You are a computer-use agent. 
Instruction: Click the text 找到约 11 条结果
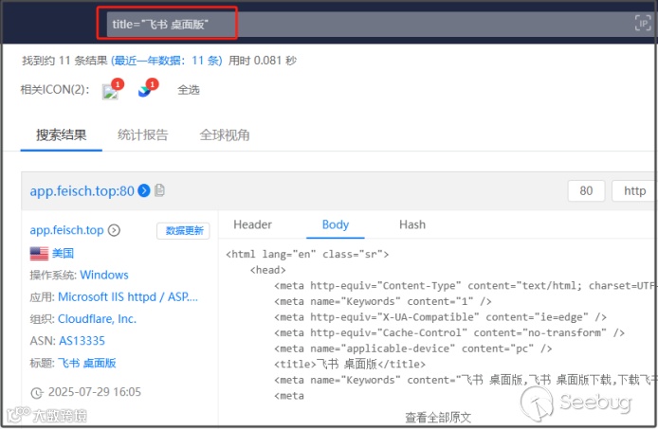[x=65, y=61]
